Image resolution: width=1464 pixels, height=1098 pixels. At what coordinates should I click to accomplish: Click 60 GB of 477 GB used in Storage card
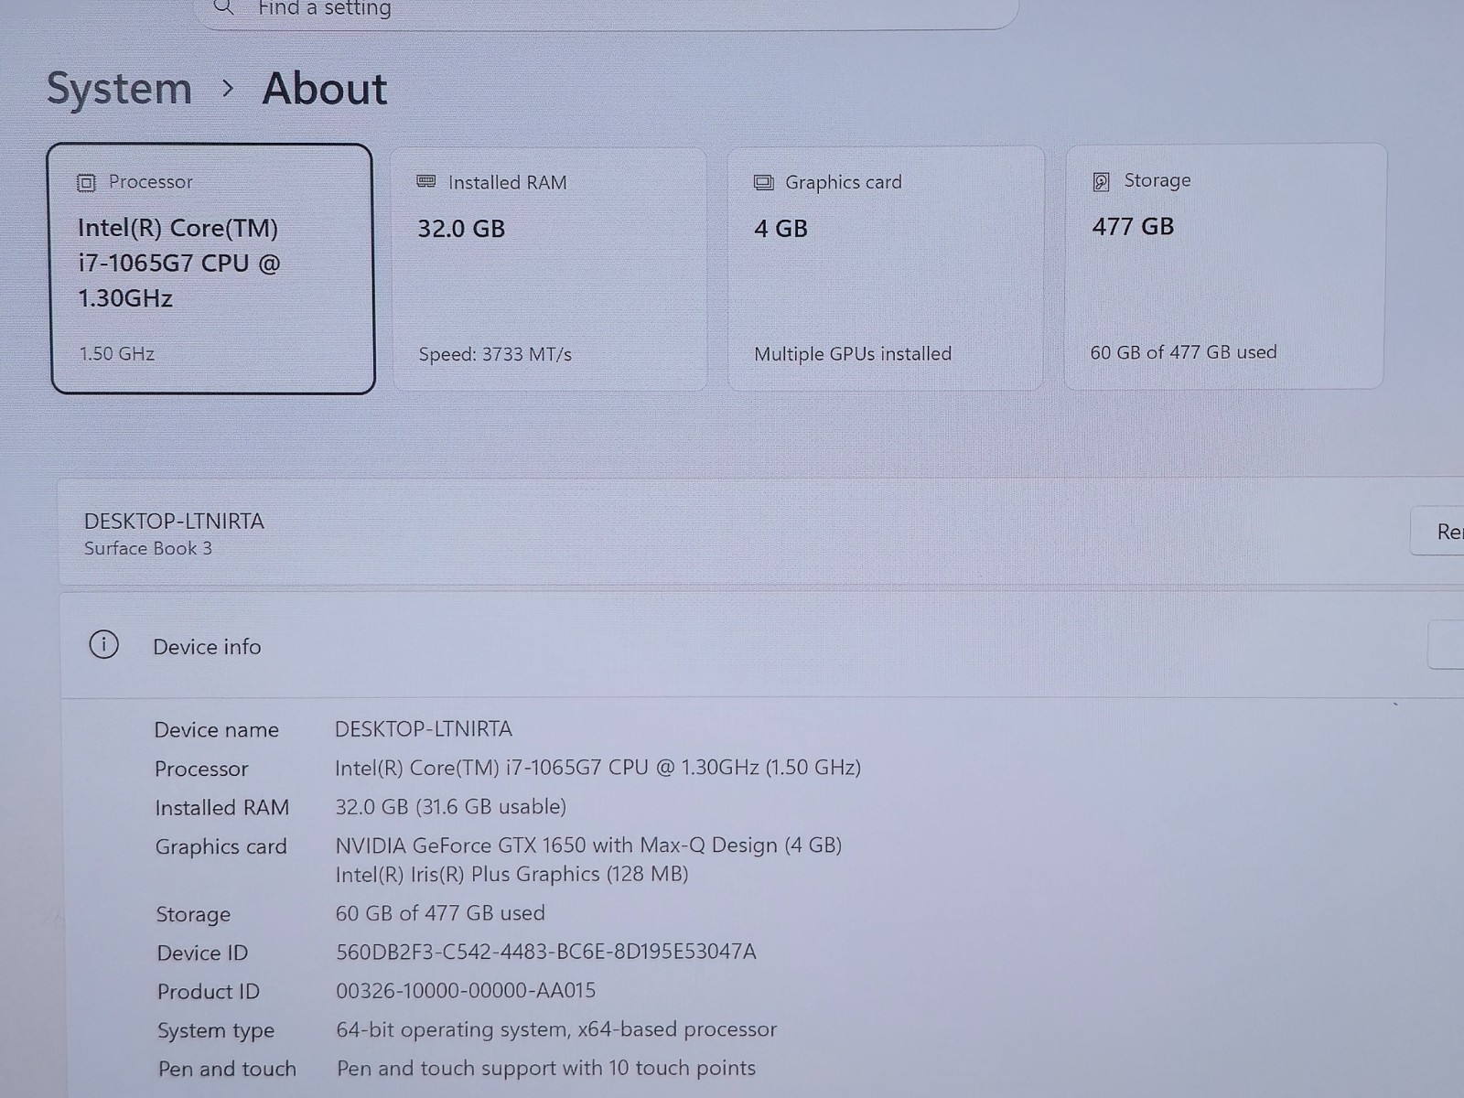click(x=1183, y=352)
